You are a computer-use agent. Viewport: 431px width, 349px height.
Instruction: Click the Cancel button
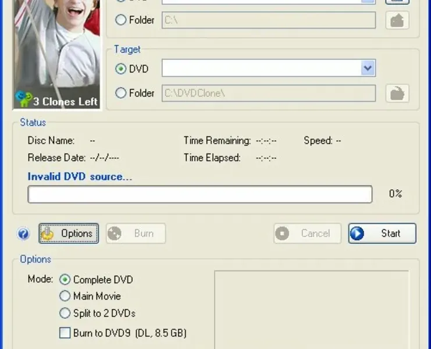pyautogui.click(x=307, y=233)
